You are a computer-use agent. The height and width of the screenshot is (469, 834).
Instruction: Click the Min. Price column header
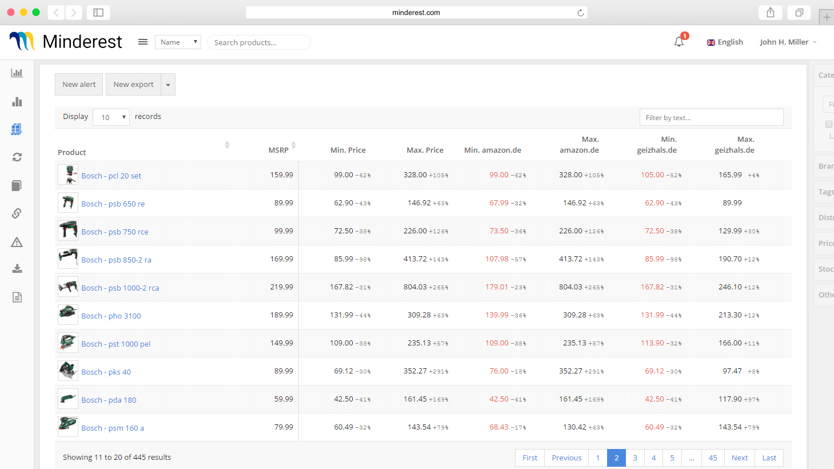pos(348,150)
